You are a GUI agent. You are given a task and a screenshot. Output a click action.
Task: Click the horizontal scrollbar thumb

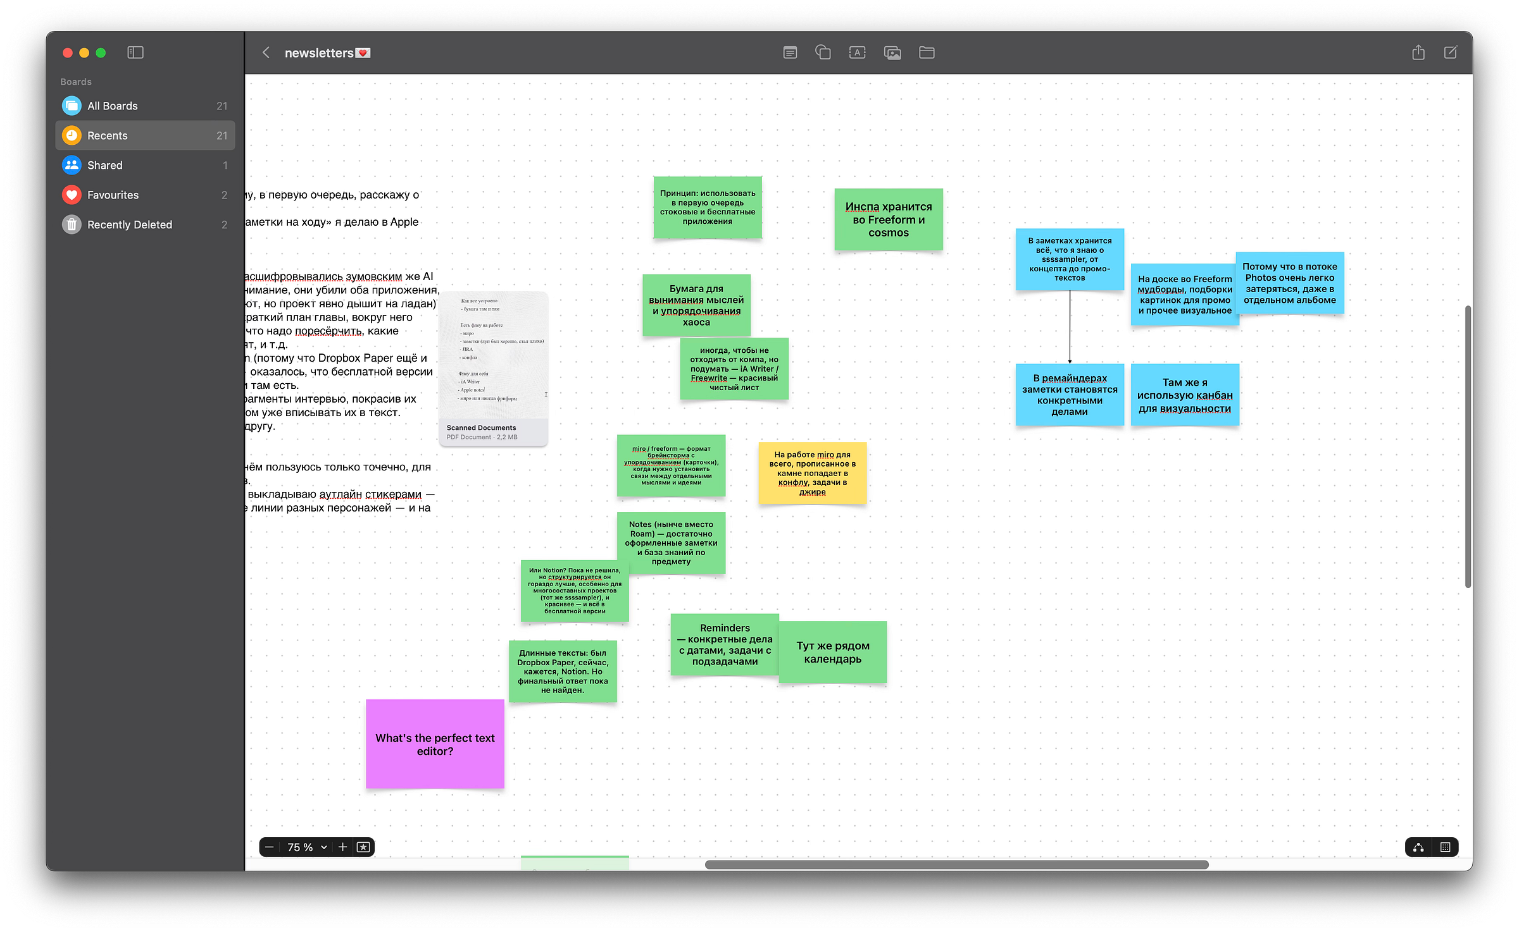coord(956,864)
